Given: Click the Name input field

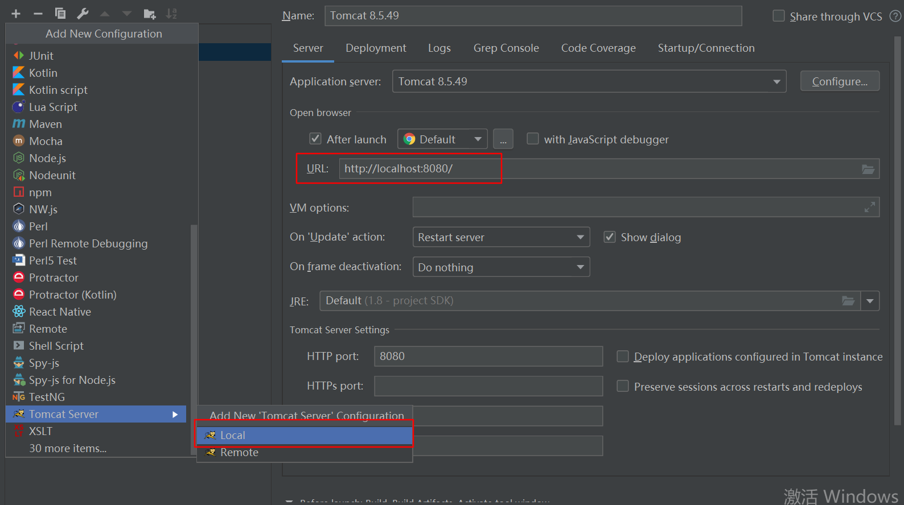Looking at the screenshot, I should pos(533,16).
